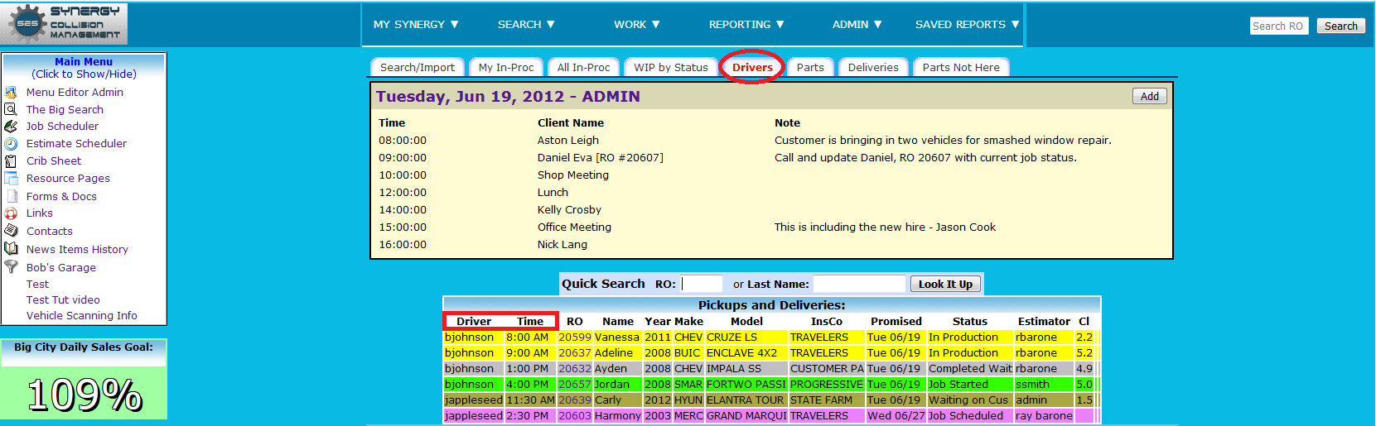Expand the WORK menu
Screen dimensions: 1376x426
click(636, 25)
